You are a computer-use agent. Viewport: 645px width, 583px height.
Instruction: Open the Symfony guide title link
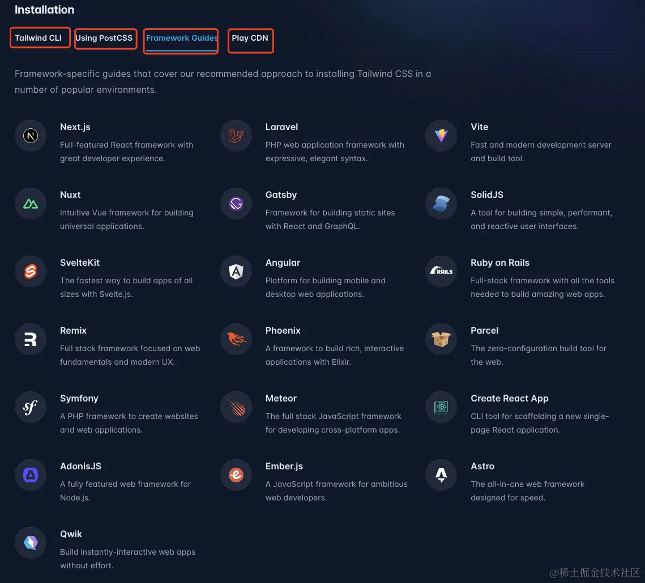pyautogui.click(x=79, y=399)
